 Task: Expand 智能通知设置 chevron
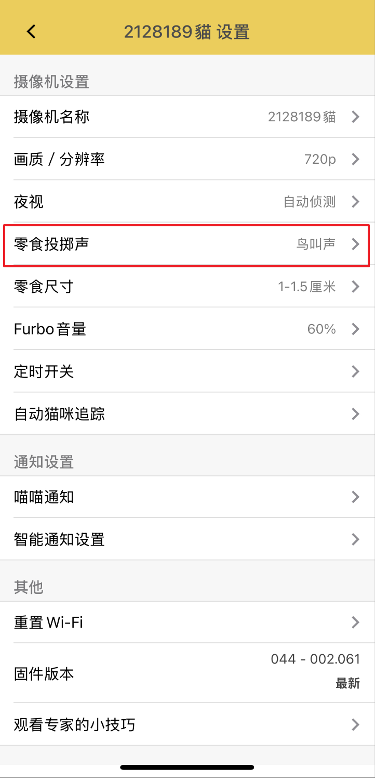click(355, 539)
